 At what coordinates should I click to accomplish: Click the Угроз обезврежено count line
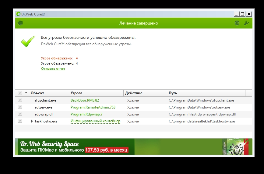(59, 63)
